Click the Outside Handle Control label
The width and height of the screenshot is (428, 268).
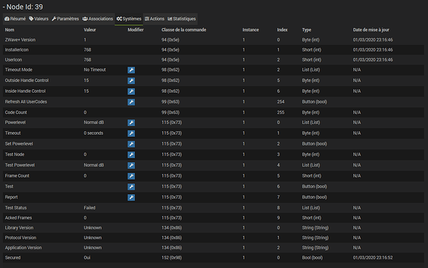coord(27,80)
